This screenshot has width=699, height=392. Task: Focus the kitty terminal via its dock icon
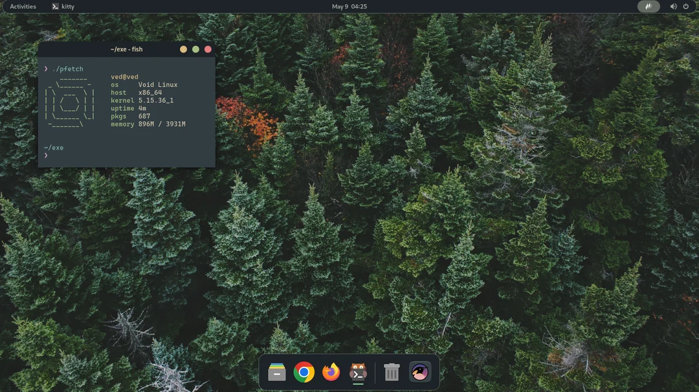pos(357,373)
